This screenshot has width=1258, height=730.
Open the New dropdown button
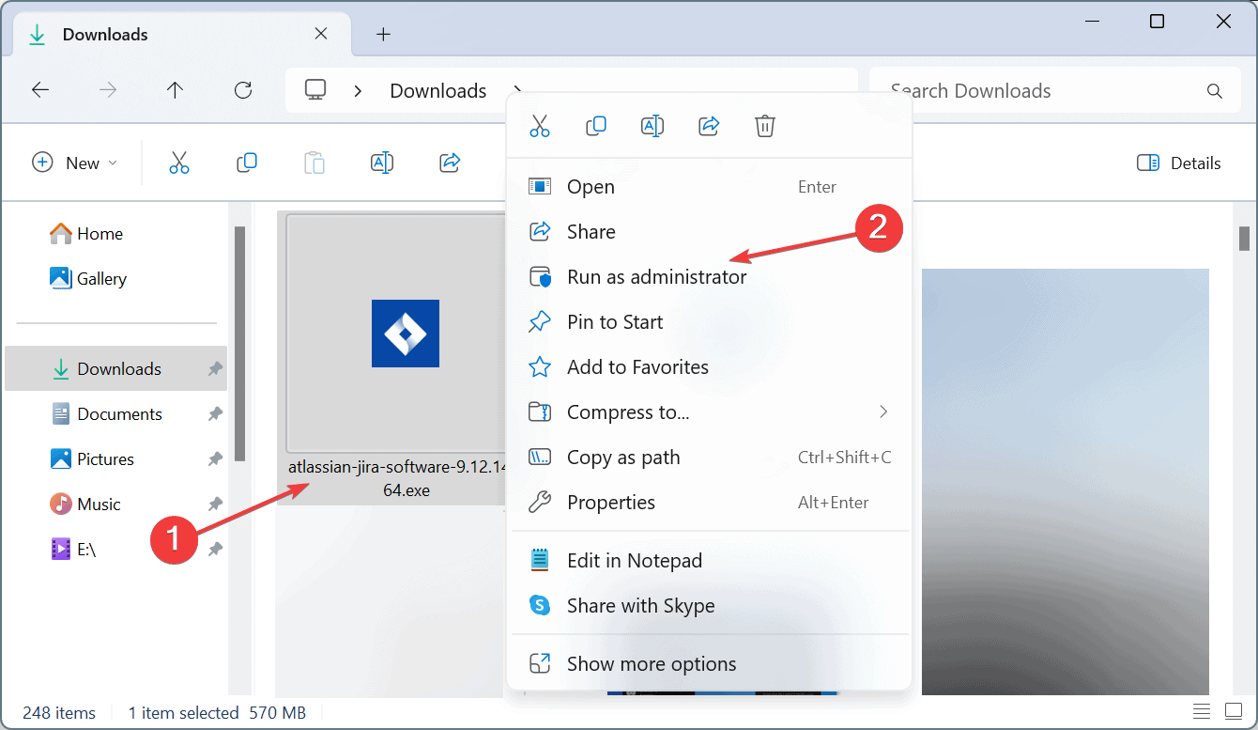point(75,163)
